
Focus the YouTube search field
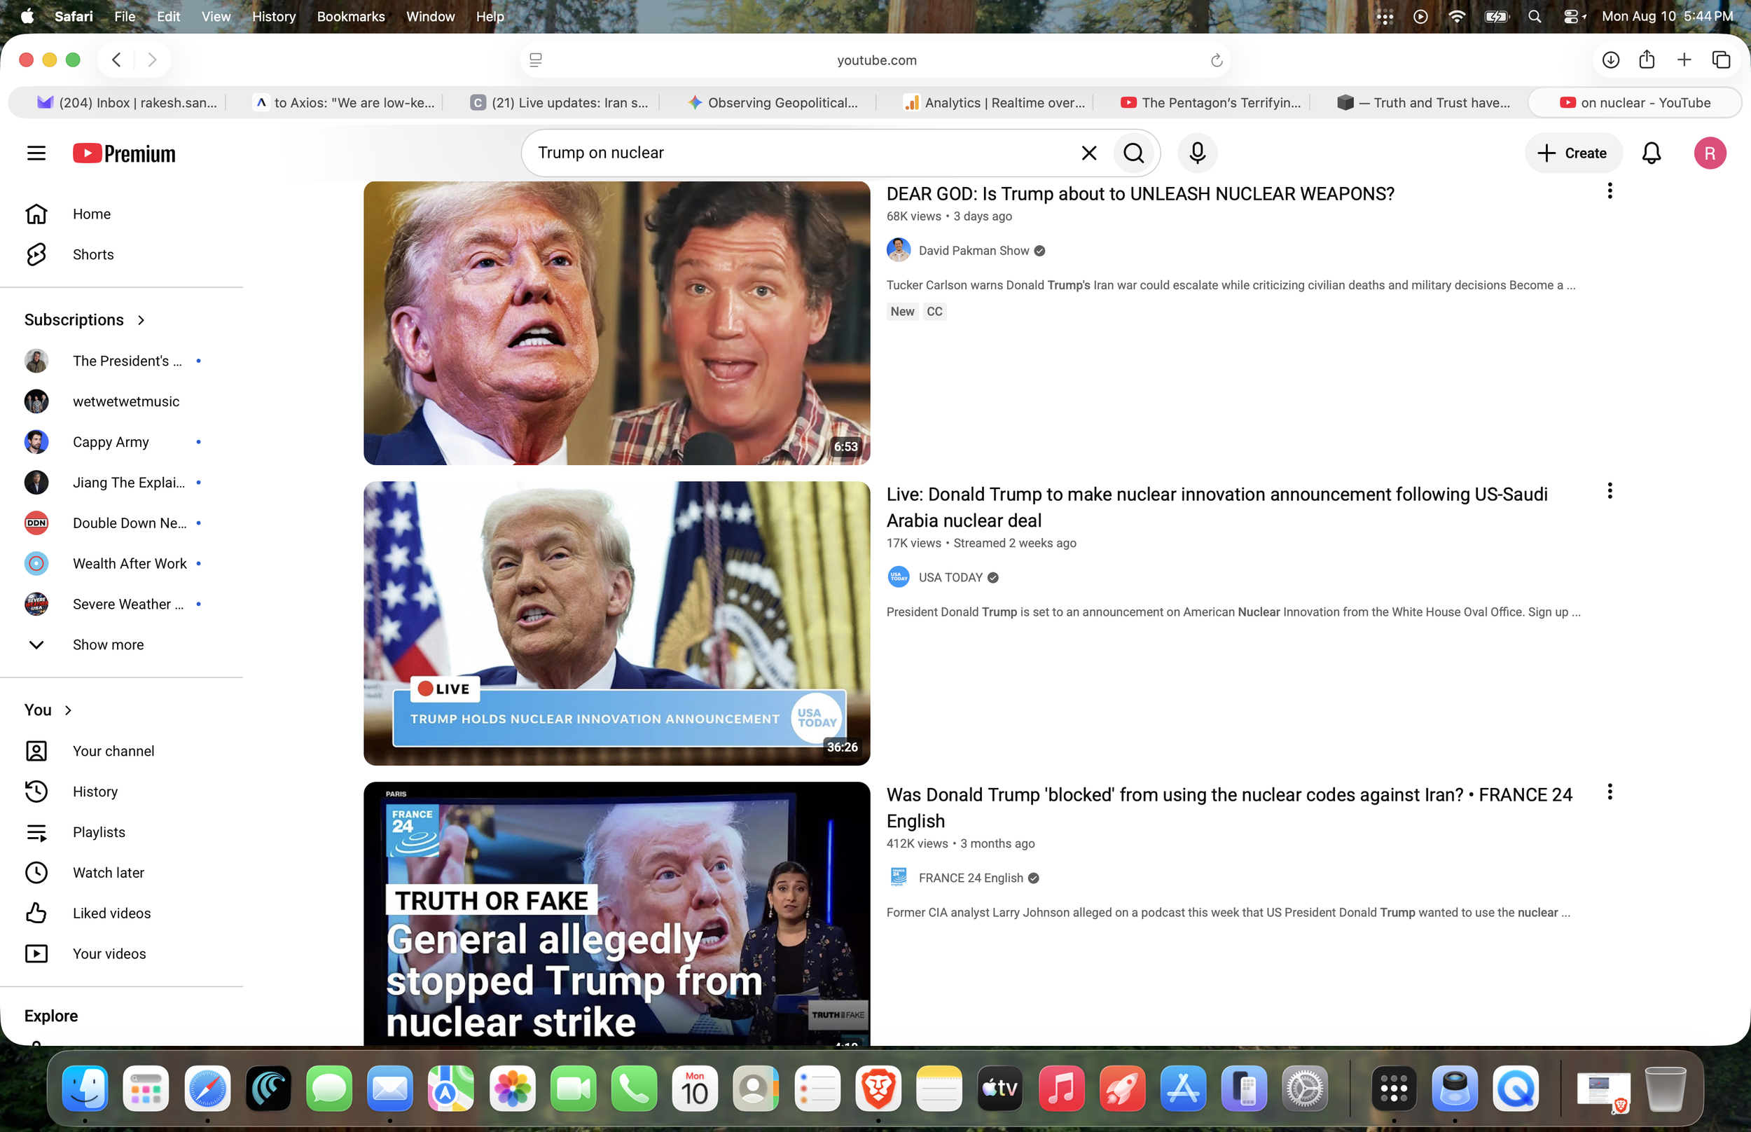point(801,153)
